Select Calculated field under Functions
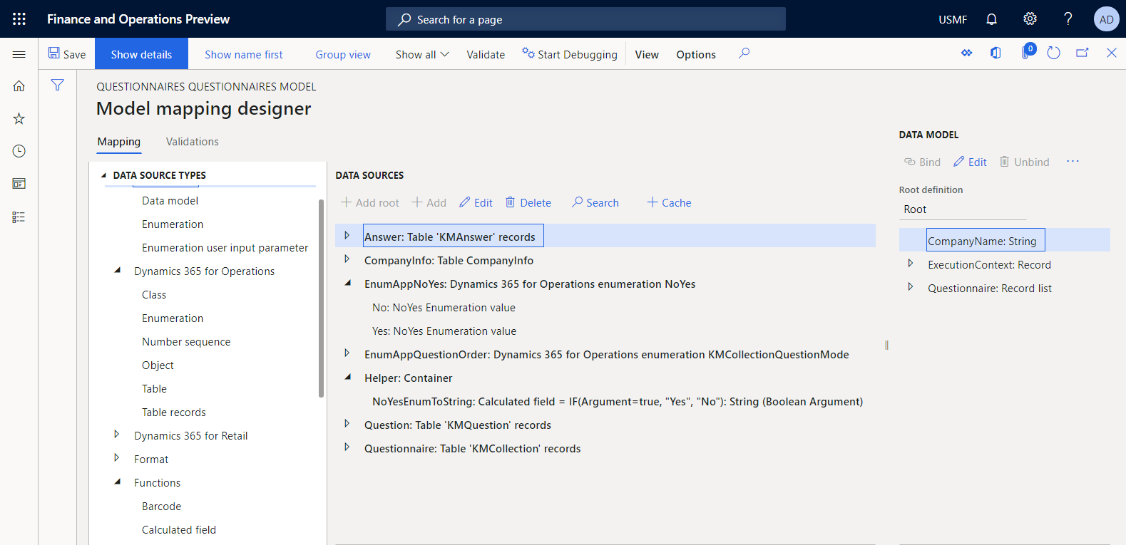The height and width of the screenshot is (545, 1126). point(179,530)
